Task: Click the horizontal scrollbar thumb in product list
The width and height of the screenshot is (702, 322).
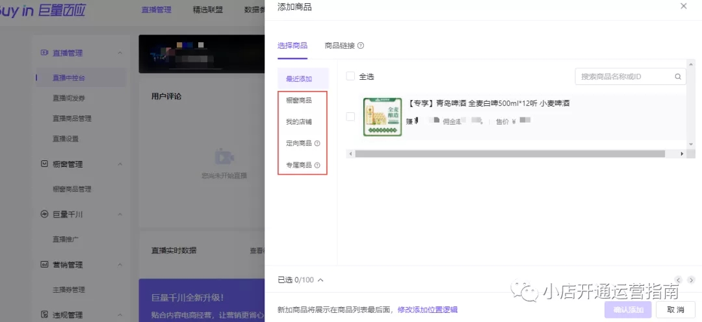Action: 510,154
